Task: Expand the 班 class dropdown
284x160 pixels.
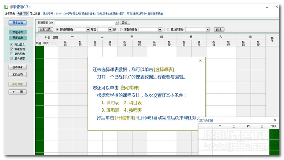Action: 110,29
